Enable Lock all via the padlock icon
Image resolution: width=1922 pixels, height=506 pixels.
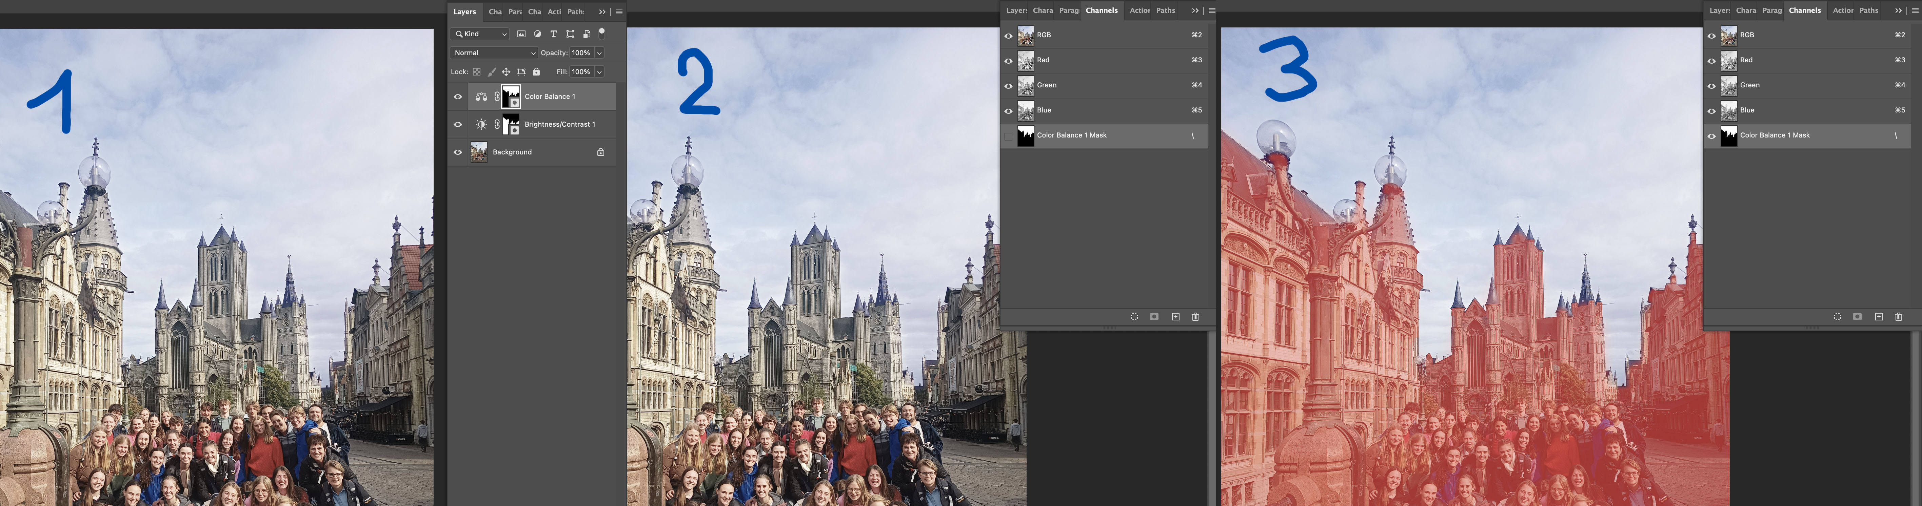tap(536, 71)
